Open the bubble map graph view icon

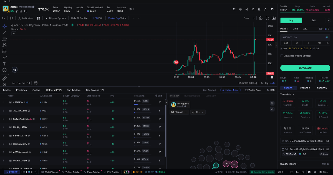pos(272,109)
